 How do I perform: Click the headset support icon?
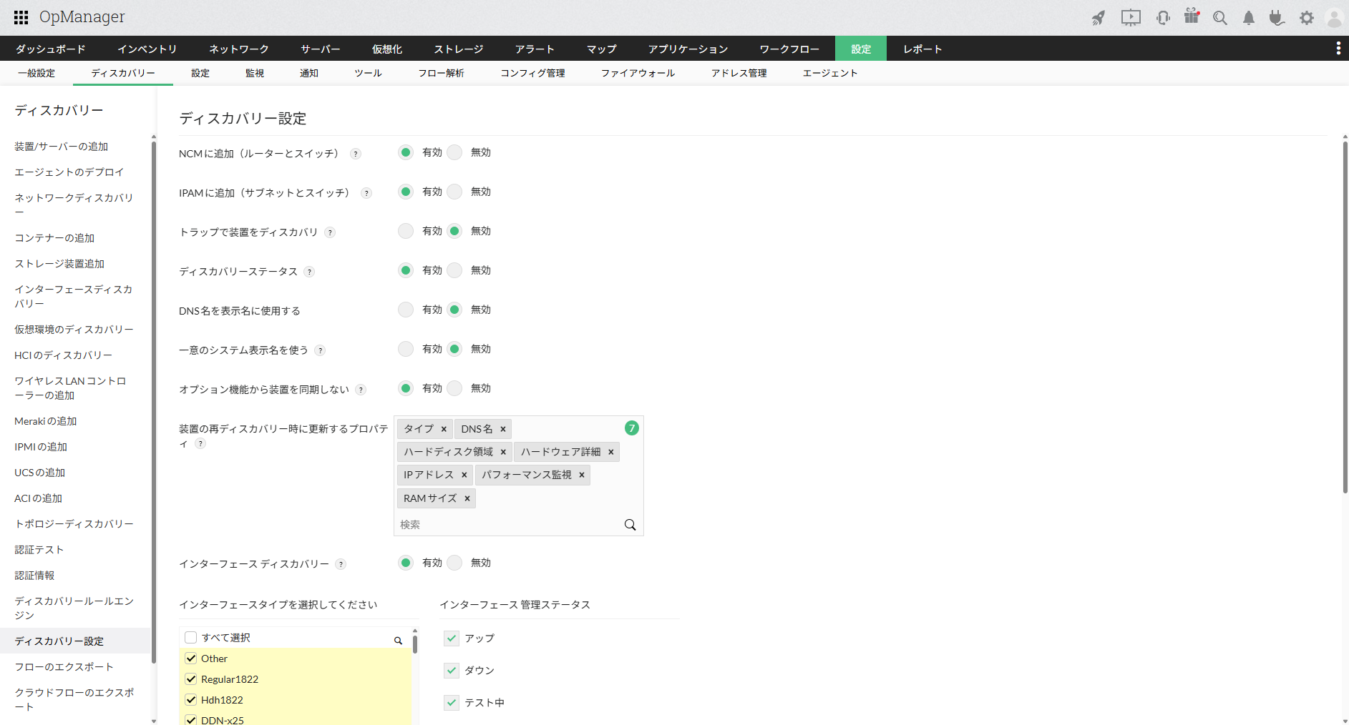click(1163, 18)
